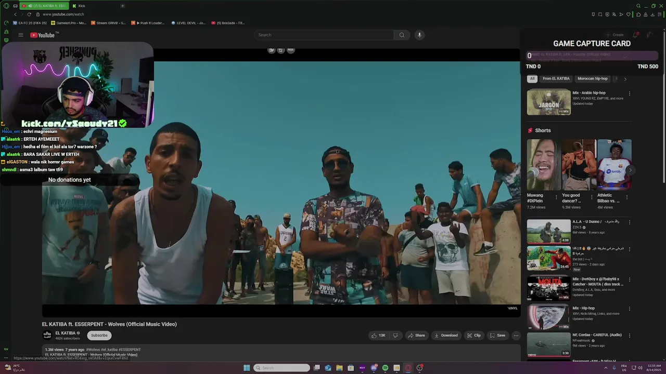
Task: Open browser downloads icon
Action: coord(653,15)
